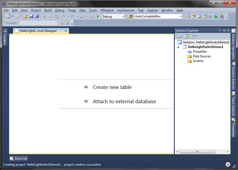Click the Refresh icon in Solution Explorer
Viewport: 238px width, 170px height.
pos(186,37)
